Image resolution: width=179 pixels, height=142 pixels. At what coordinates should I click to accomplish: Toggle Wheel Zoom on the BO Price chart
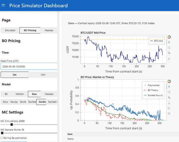pos(169,97)
